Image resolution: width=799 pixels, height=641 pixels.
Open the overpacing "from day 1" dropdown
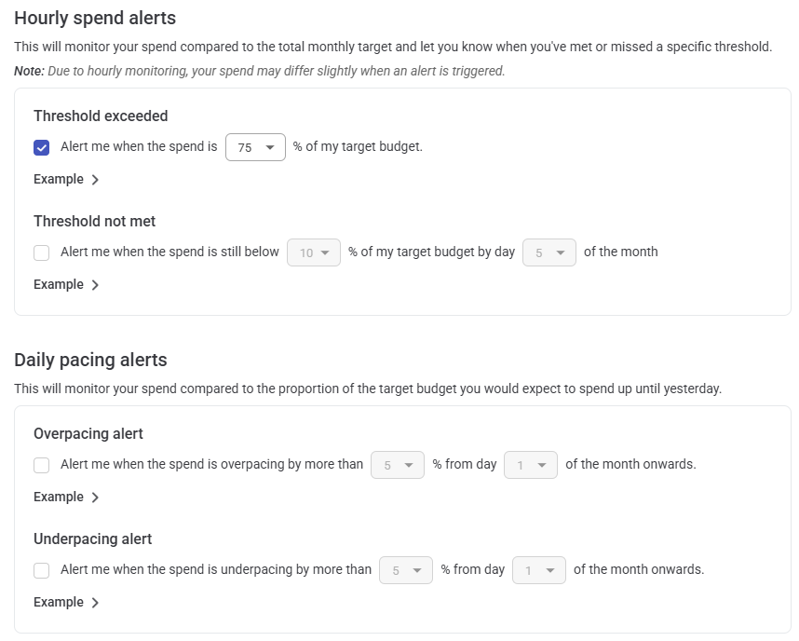530,464
